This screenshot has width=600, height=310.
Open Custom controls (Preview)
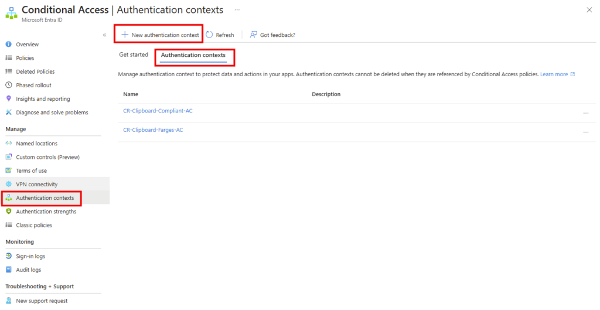click(48, 157)
